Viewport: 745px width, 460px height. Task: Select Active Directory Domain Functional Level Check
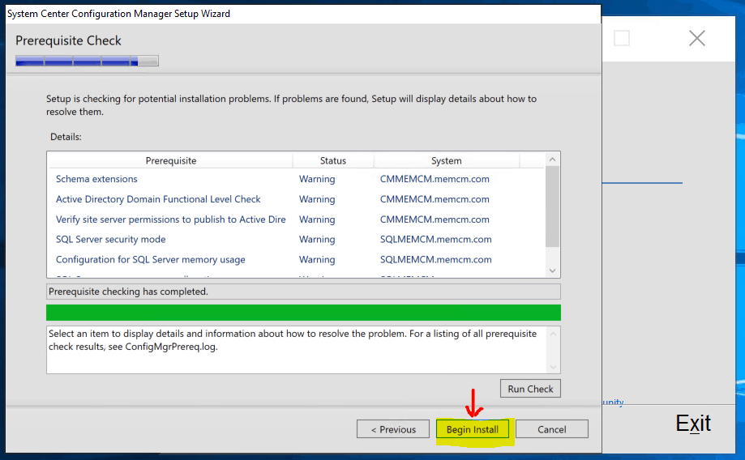coord(158,199)
